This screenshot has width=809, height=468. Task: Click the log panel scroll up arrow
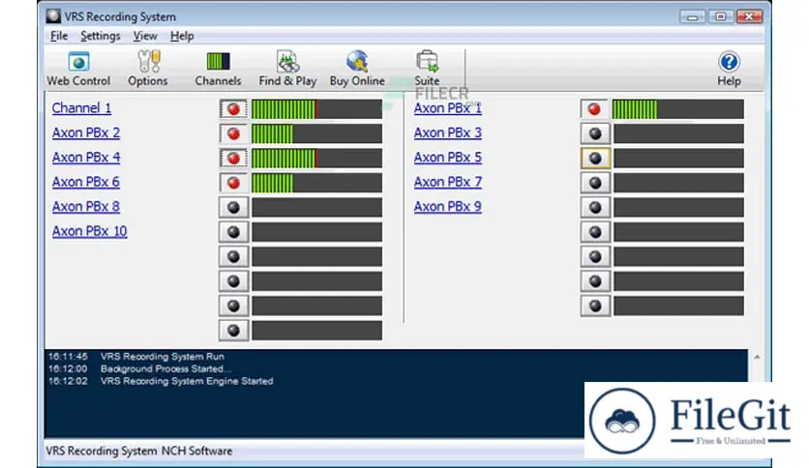coord(757,357)
